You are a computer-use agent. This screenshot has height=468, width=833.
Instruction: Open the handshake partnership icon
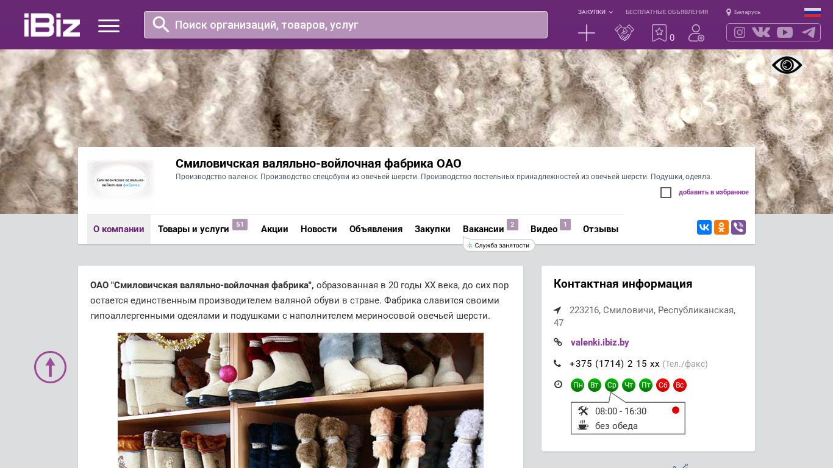coord(624,33)
